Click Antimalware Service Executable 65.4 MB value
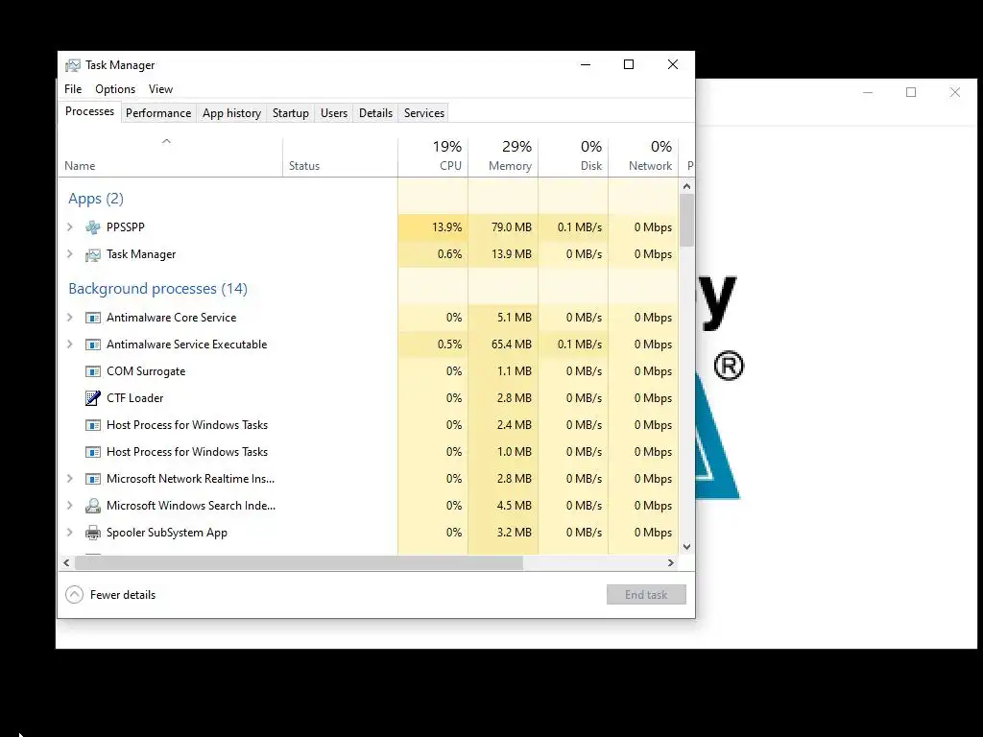This screenshot has height=737, width=983. pyautogui.click(x=511, y=345)
